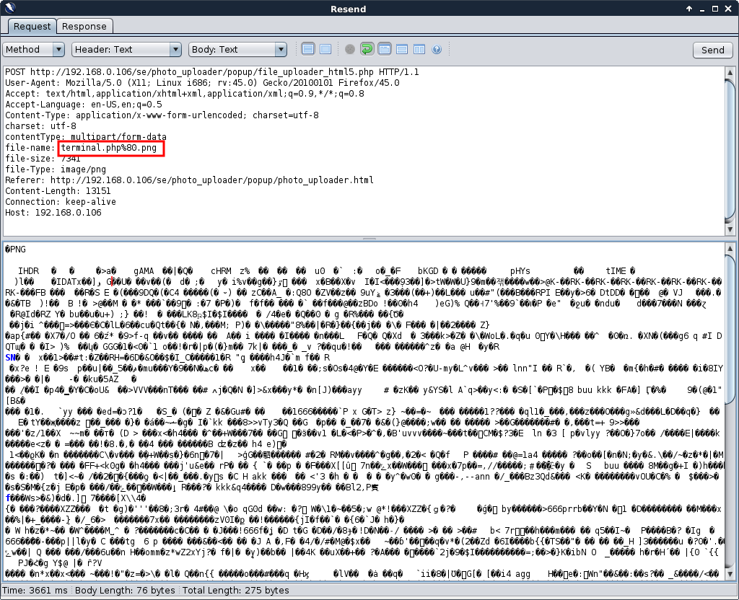The image size is (739, 600).
Task: Click the Host: 192.168.0.106 line
Action: point(53,213)
